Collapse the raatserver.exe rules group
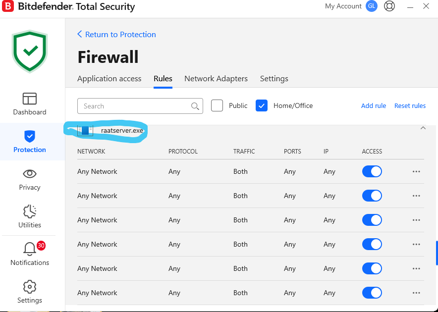This screenshot has width=438, height=312. coord(423,128)
